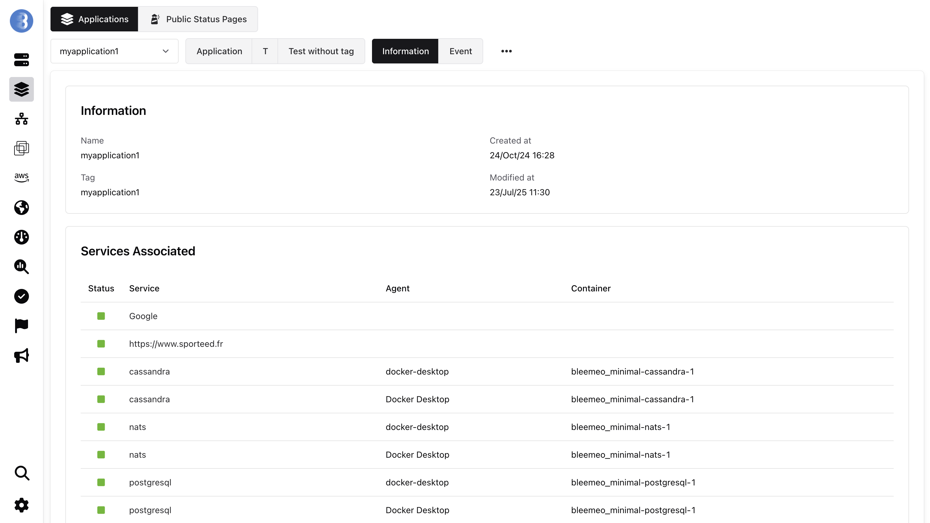The image size is (930, 523).
Task: Open the checkmark status sidebar icon
Action: pos(21,296)
